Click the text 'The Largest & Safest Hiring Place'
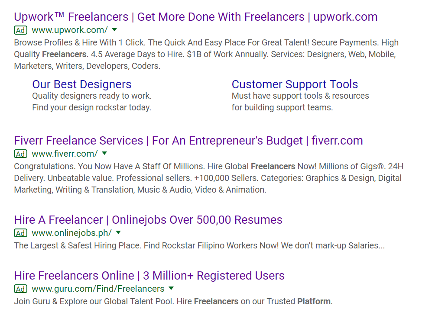 [x=78, y=246]
